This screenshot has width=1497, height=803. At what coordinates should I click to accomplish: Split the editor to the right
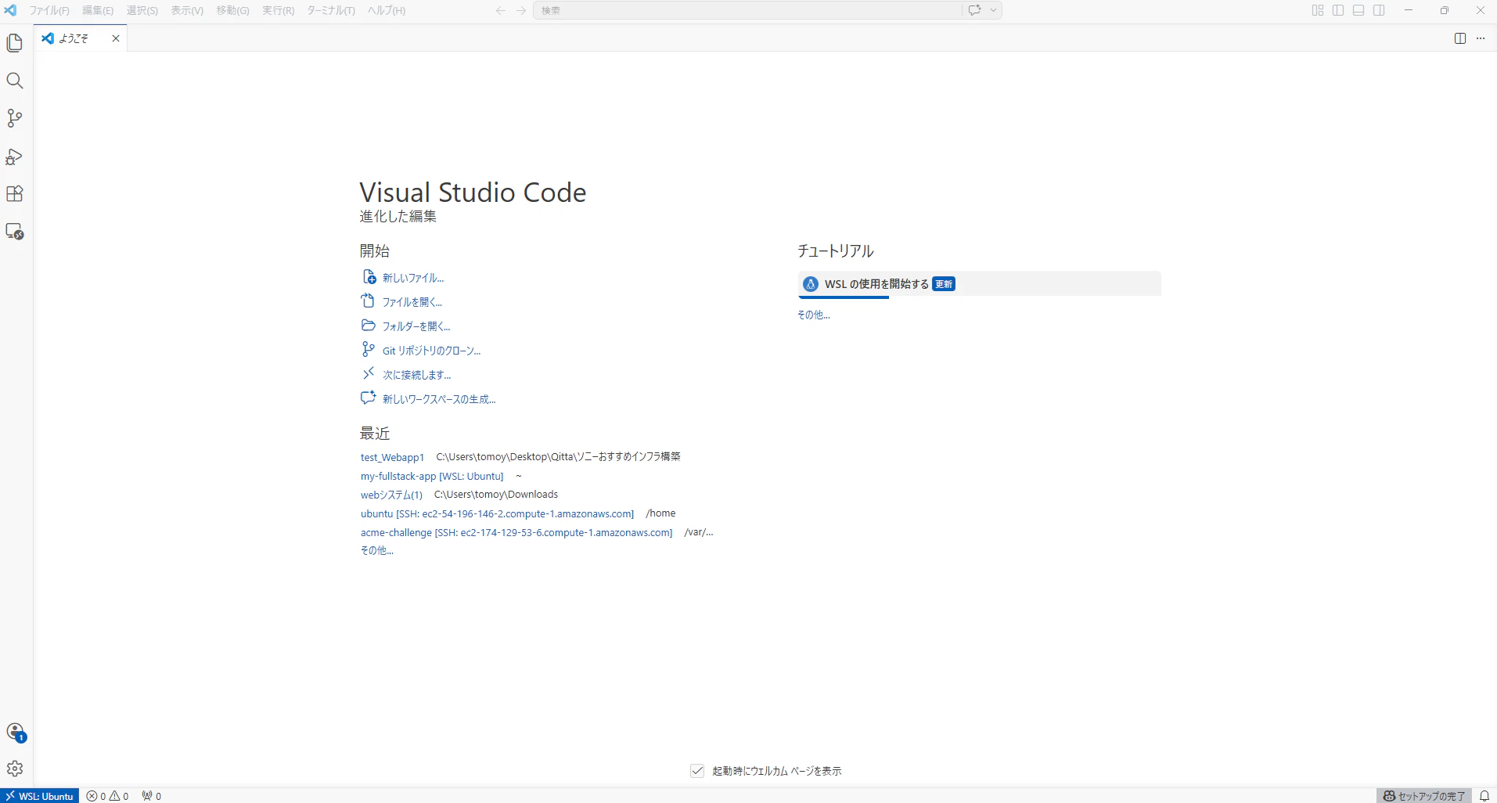(1460, 38)
